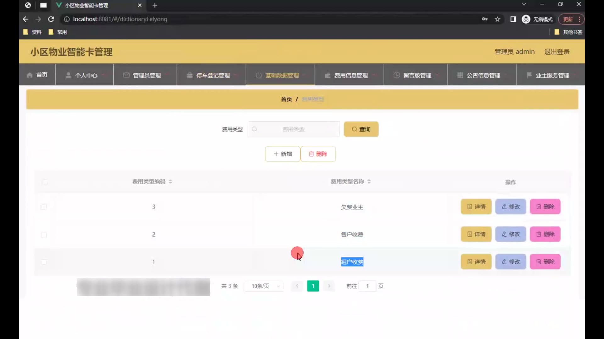
Task: Check the select-all checkbox in table header
Action: [x=45, y=182]
